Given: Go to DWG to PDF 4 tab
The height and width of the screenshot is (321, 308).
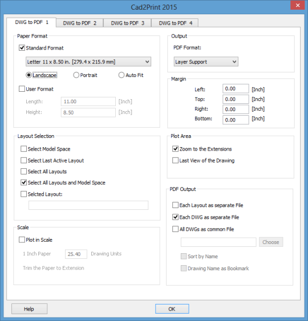Looking at the screenshot, I should (x=175, y=23).
